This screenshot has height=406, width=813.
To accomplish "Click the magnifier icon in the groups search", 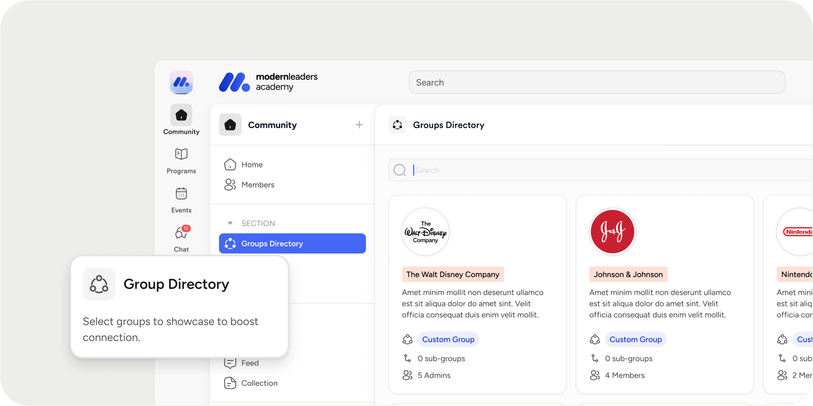I will coord(400,170).
